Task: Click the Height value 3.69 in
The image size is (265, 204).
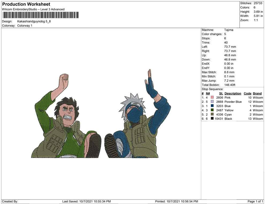Action: [x=258, y=12]
